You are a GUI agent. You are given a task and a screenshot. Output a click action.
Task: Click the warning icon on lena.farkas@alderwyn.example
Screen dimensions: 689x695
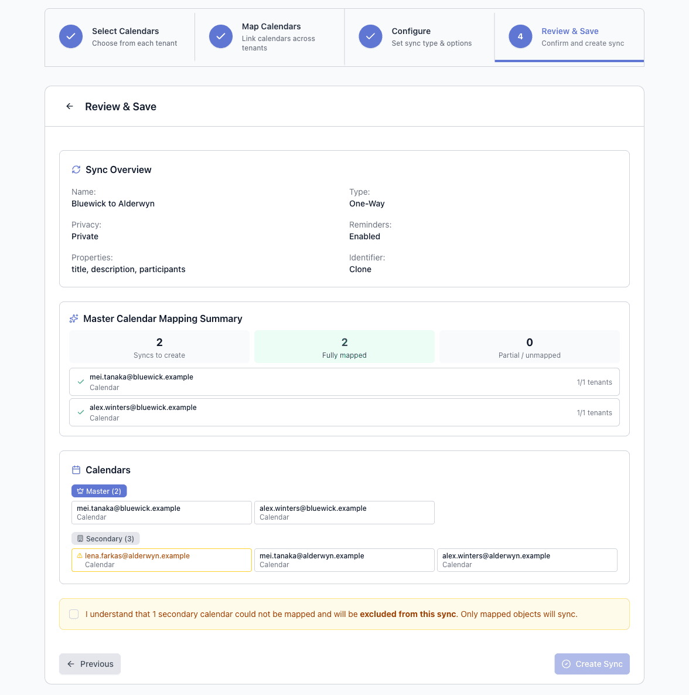(x=80, y=555)
